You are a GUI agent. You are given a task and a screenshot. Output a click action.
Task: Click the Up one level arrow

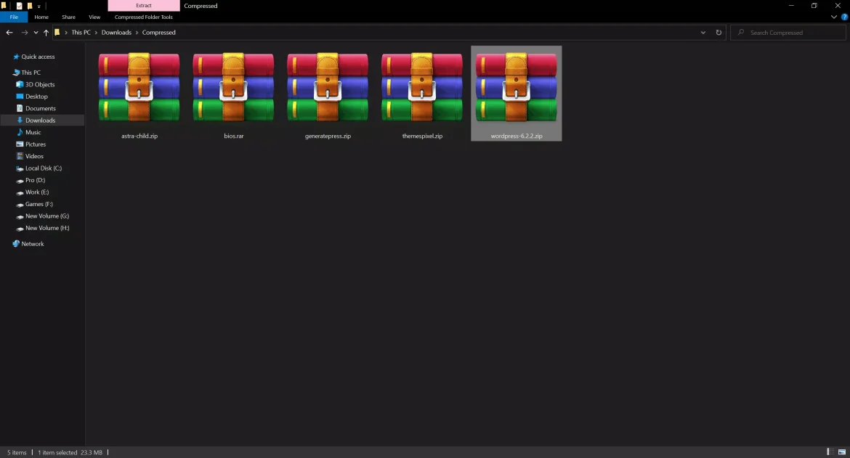[x=46, y=33]
